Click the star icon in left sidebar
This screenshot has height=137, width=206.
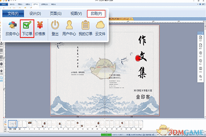coord(1,71)
